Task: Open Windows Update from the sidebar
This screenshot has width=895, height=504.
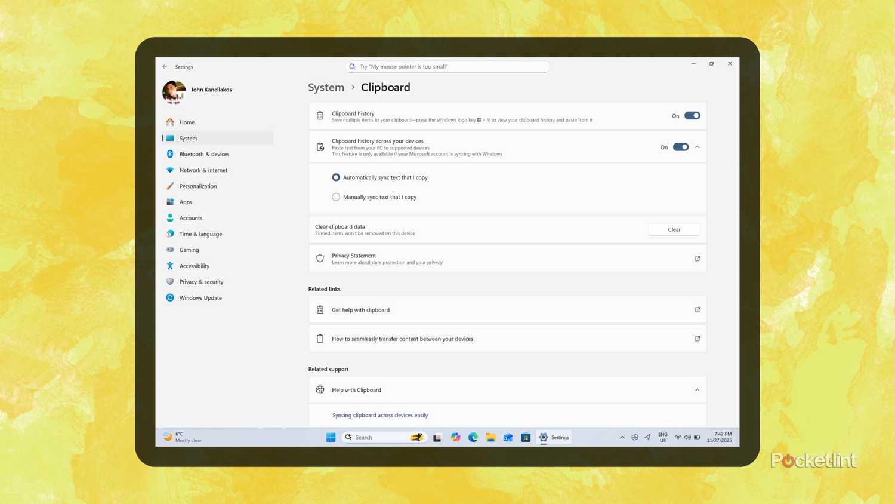Action: click(x=200, y=297)
